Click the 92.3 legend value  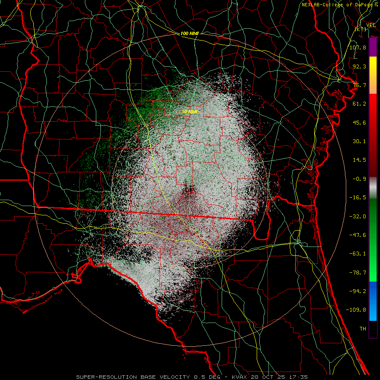pos(359,66)
